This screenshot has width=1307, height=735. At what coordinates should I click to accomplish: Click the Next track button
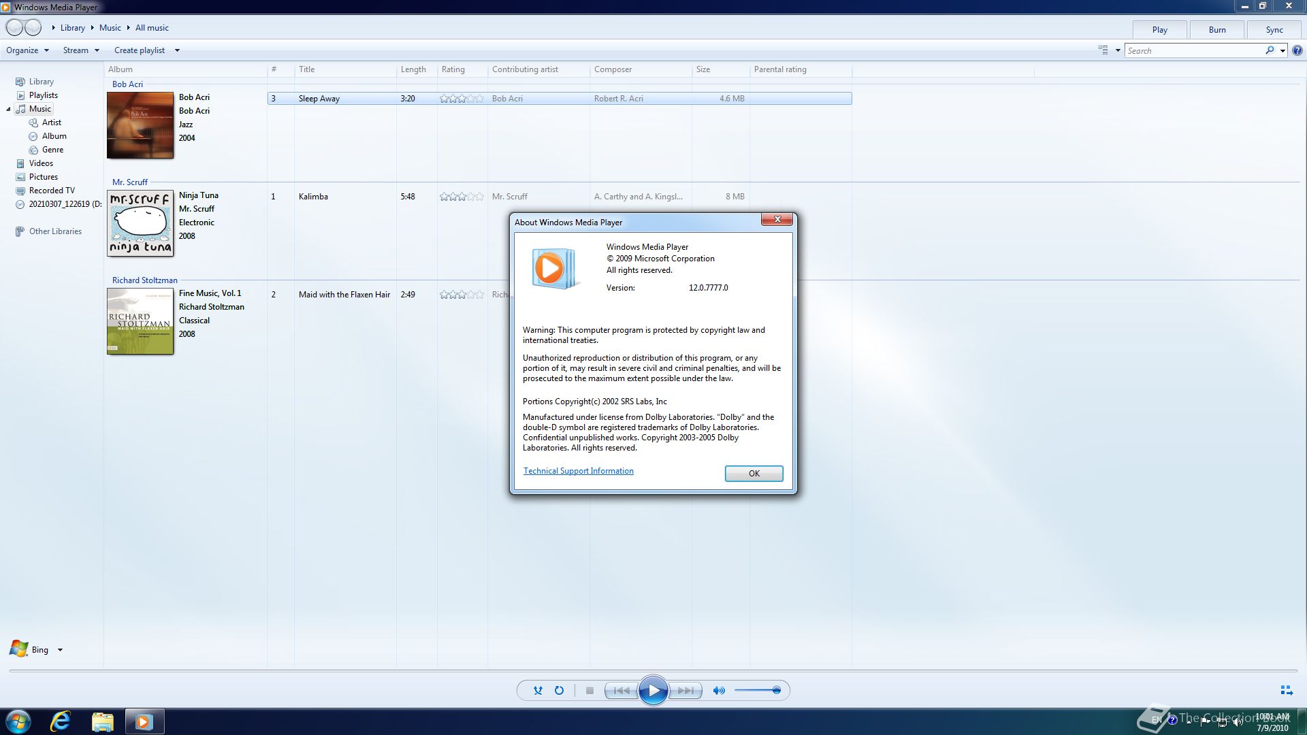pyautogui.click(x=685, y=690)
